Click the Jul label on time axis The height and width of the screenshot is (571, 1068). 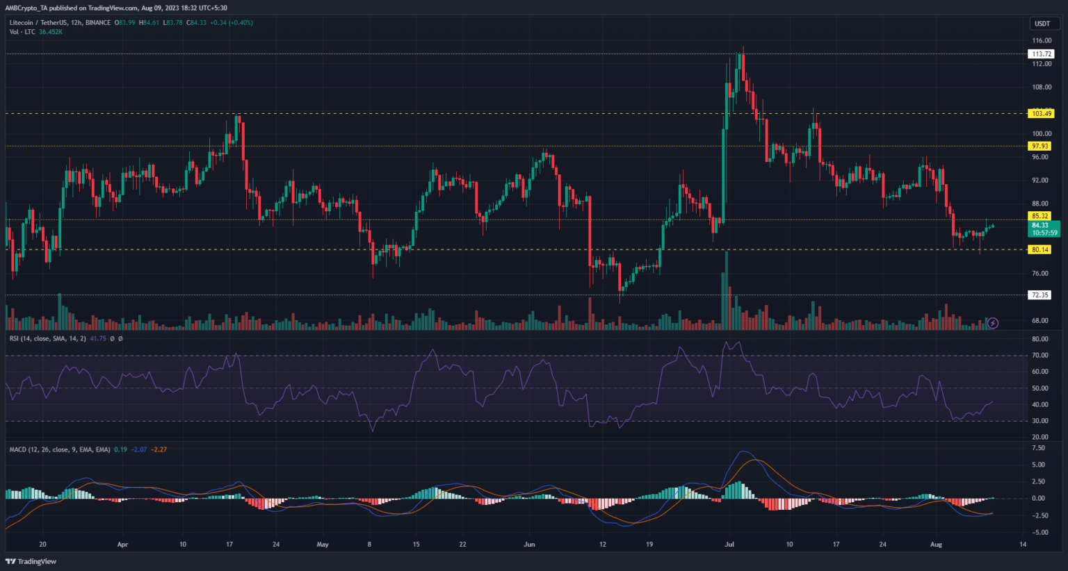pyautogui.click(x=729, y=545)
